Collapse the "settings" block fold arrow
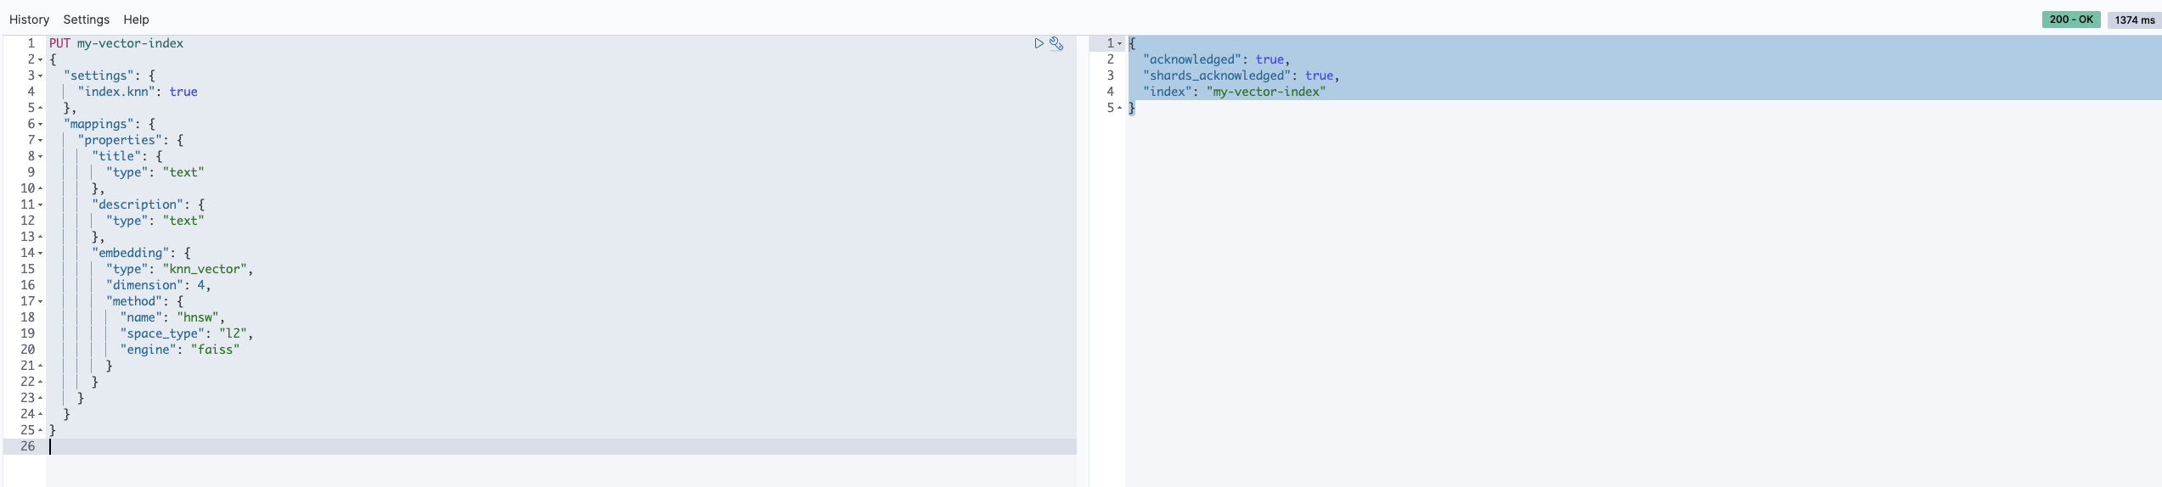Image resolution: width=2162 pixels, height=487 pixels. point(40,76)
